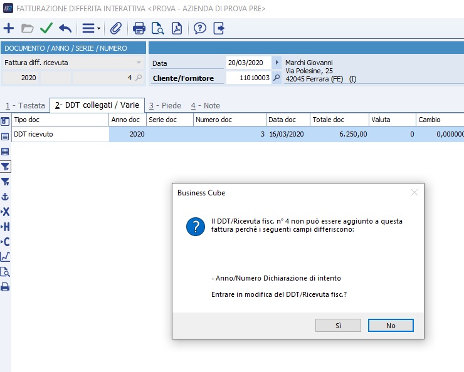464x372 pixels.
Task: Click the Data field 20/03/2020
Action: [x=248, y=63]
